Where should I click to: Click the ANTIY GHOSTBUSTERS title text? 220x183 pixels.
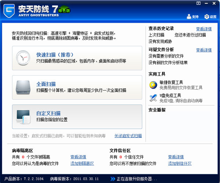(x=38, y=15)
